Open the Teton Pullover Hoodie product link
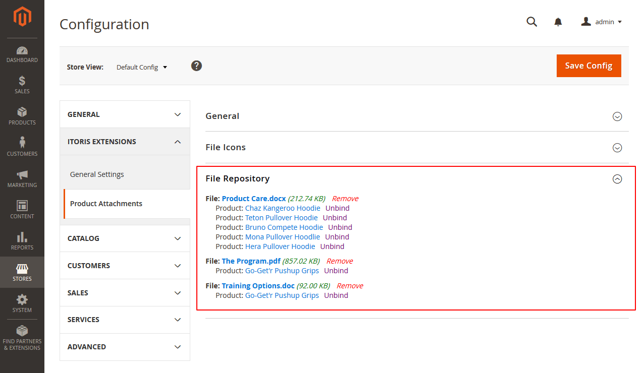Image resolution: width=644 pixels, height=373 pixels. click(282, 218)
